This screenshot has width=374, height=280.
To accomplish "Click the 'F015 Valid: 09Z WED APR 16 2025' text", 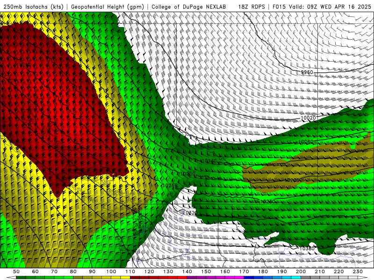I will point(322,7).
